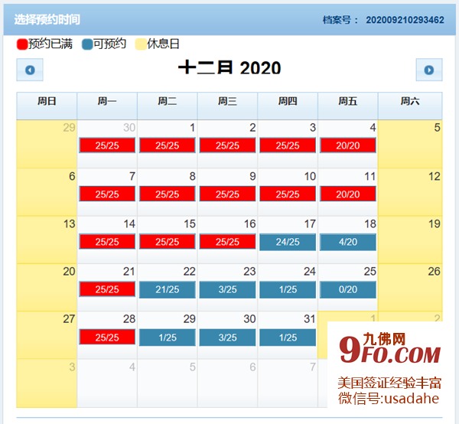Select the 21/25 slot on December 22
The height and width of the screenshot is (424, 459).
click(x=168, y=289)
